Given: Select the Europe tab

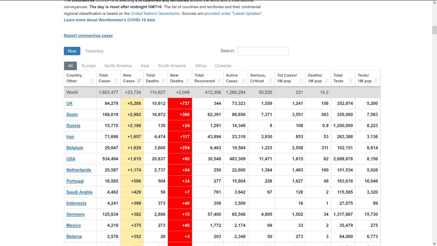Looking at the screenshot, I should 89,66.
